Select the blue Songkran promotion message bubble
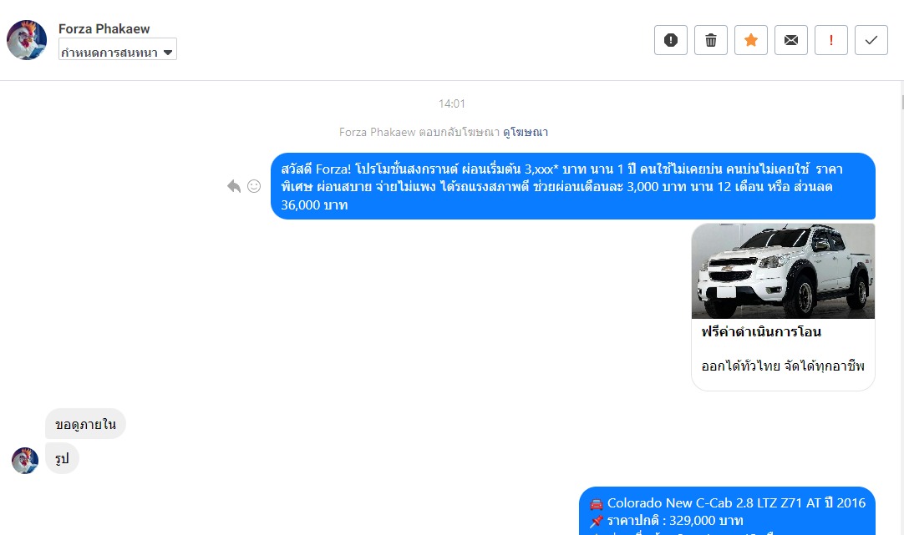The width and height of the screenshot is (904, 535). (x=573, y=187)
